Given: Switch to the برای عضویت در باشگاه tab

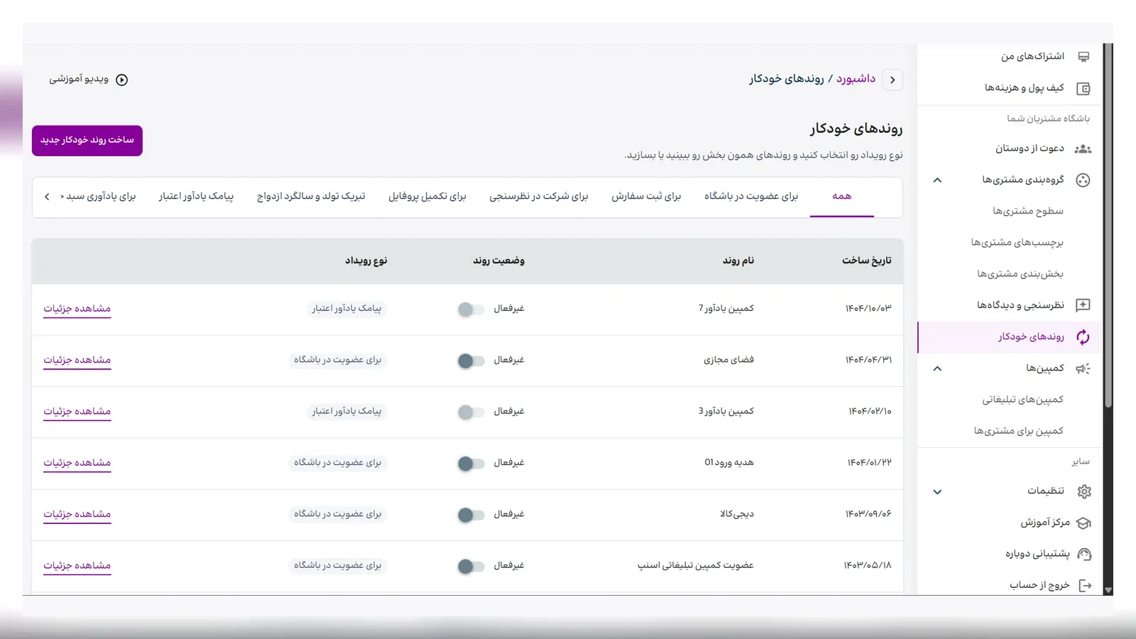Looking at the screenshot, I should (751, 197).
